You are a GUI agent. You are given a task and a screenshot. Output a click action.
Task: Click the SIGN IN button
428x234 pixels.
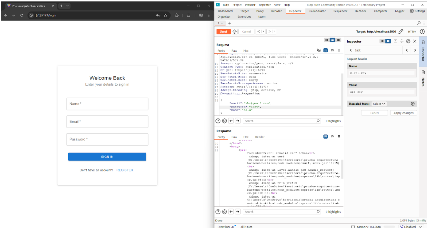pyautogui.click(x=107, y=157)
